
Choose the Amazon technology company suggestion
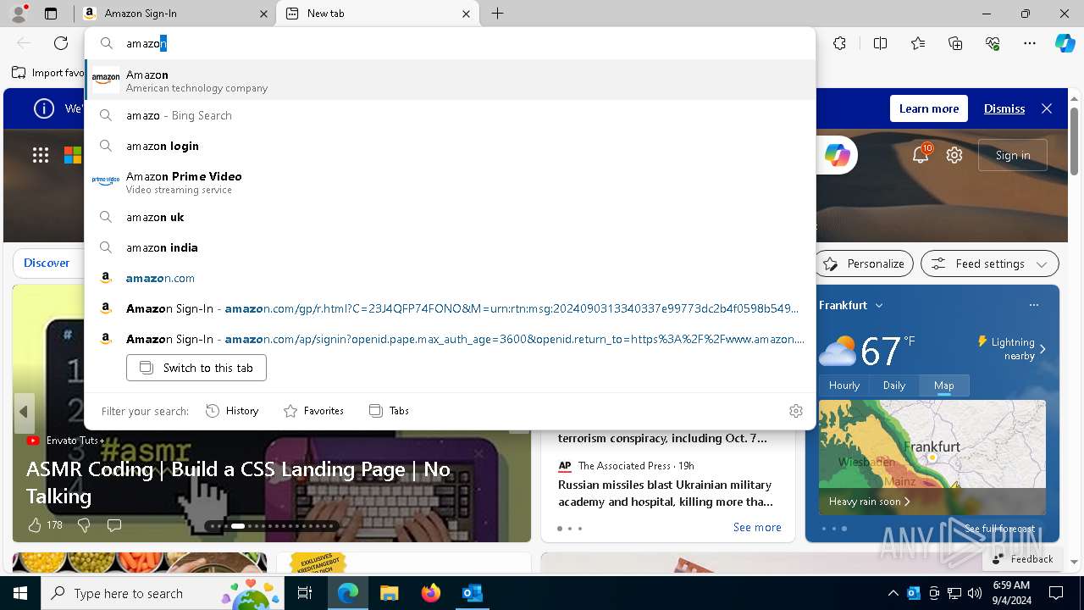pyautogui.click(x=450, y=80)
